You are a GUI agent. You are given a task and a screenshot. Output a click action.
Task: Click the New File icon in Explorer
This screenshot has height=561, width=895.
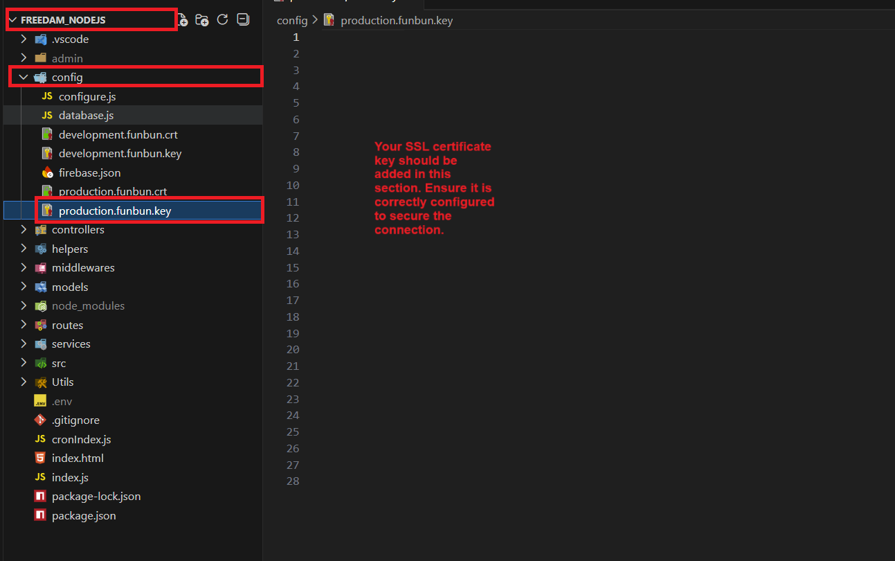181,19
